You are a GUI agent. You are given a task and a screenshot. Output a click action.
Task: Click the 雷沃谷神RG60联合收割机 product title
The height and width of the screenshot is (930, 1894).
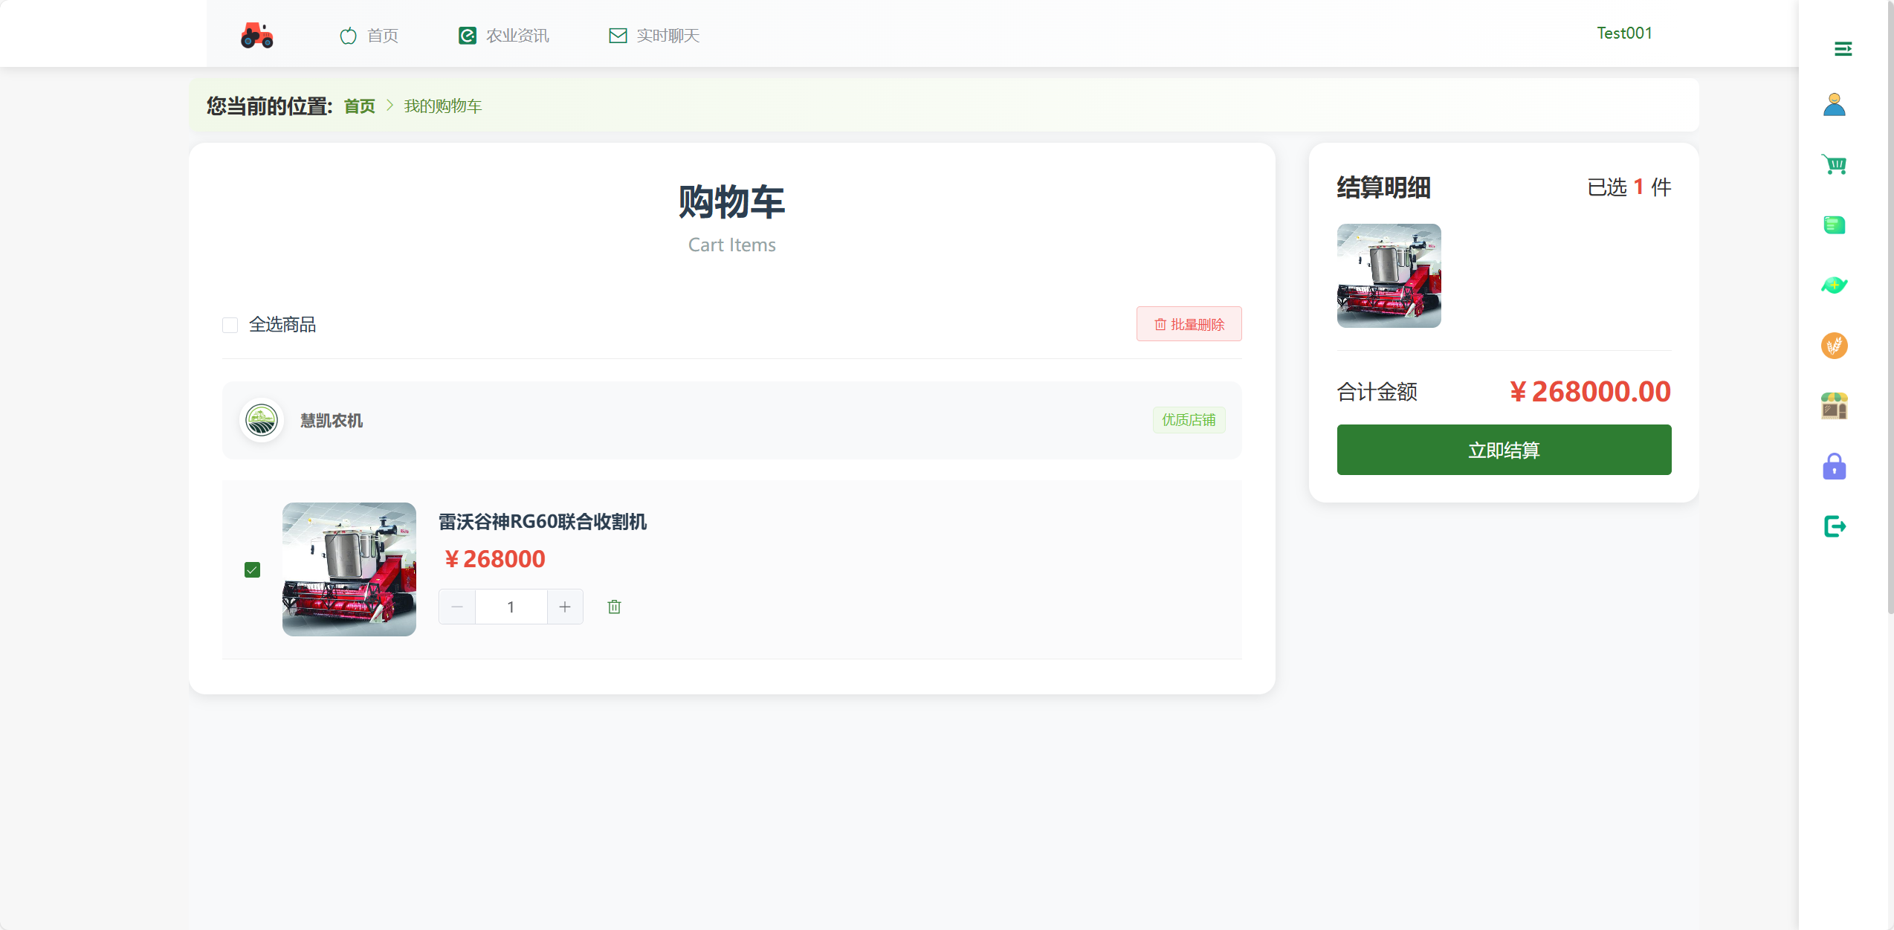pyautogui.click(x=543, y=522)
